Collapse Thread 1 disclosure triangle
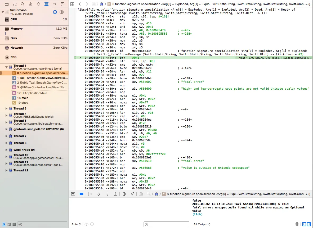 click(x=7, y=67)
